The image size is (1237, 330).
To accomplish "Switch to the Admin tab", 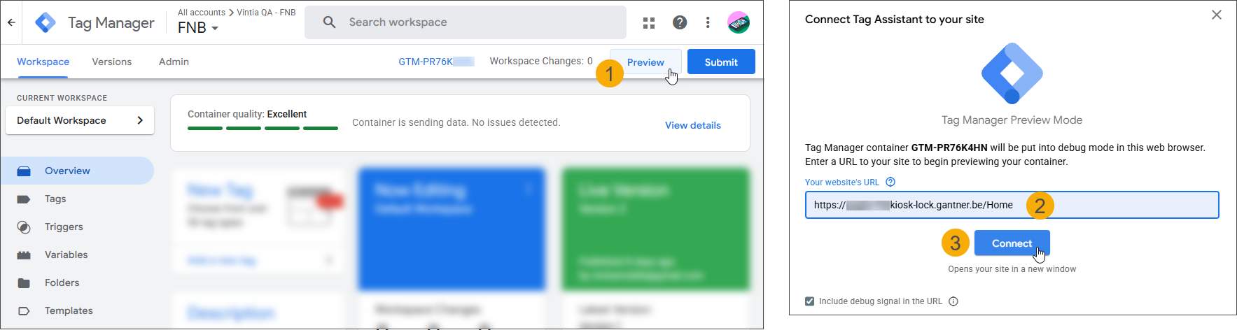I will [174, 62].
